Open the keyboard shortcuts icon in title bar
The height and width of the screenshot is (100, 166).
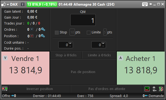pyautogui.click(x=145, y=4)
